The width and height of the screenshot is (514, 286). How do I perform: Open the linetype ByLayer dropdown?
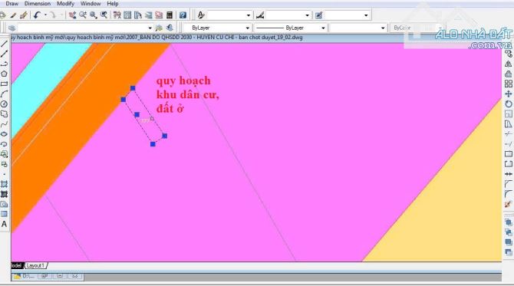[291, 28]
